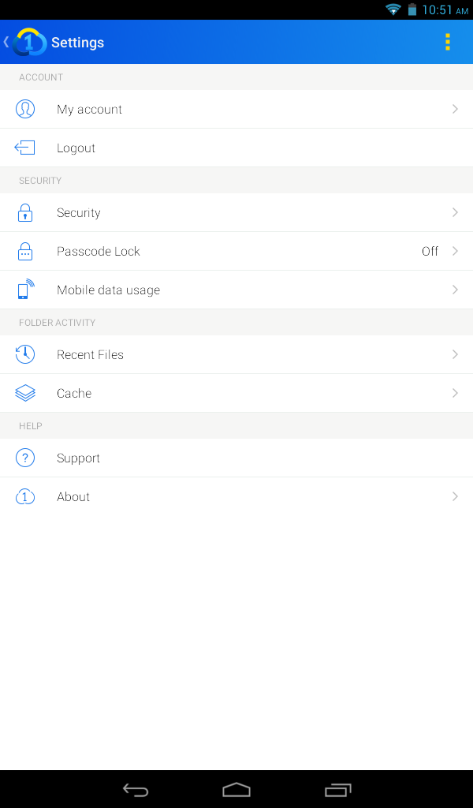Image resolution: width=473 pixels, height=808 pixels.
Task: Tap the My account person icon
Action: coord(25,109)
